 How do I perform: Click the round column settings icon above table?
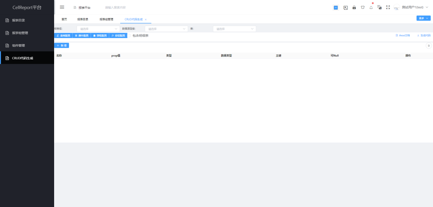coord(428,46)
